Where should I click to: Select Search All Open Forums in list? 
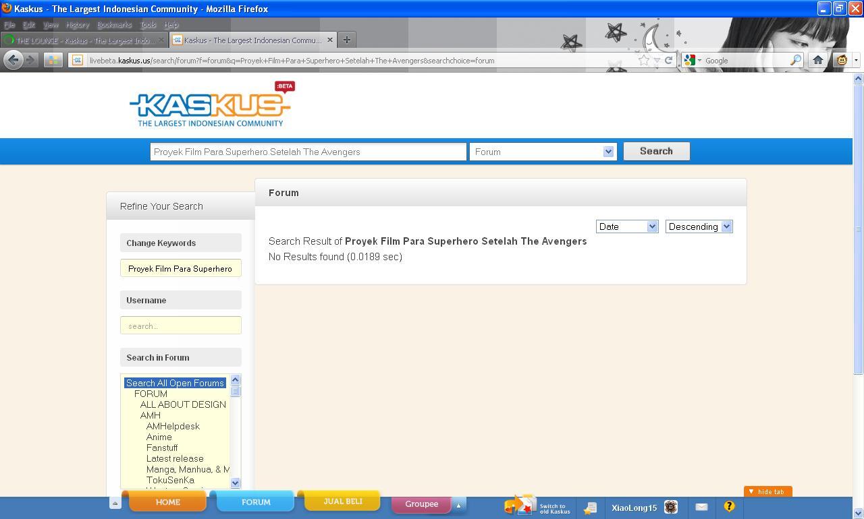coord(175,383)
